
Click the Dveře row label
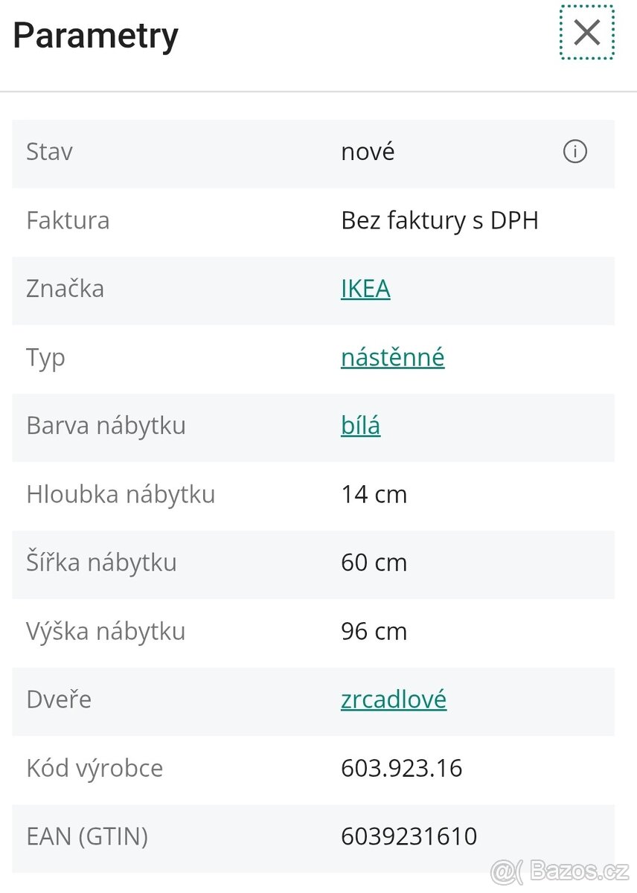pyautogui.click(x=58, y=700)
